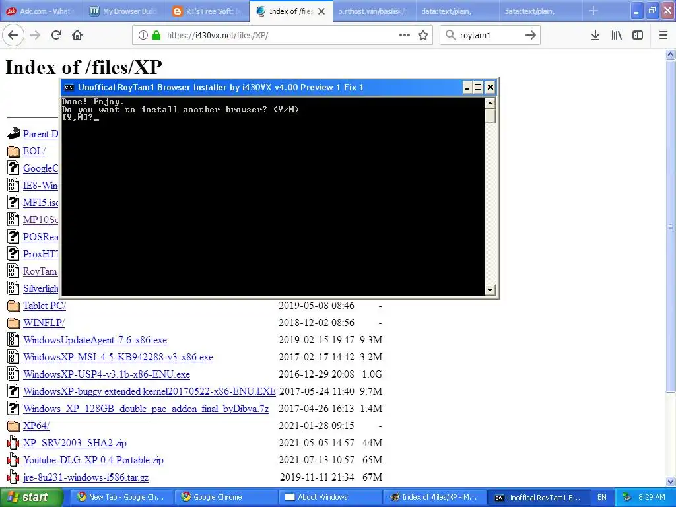Click the roytam1 search box
676x507 pixels.
490,35
